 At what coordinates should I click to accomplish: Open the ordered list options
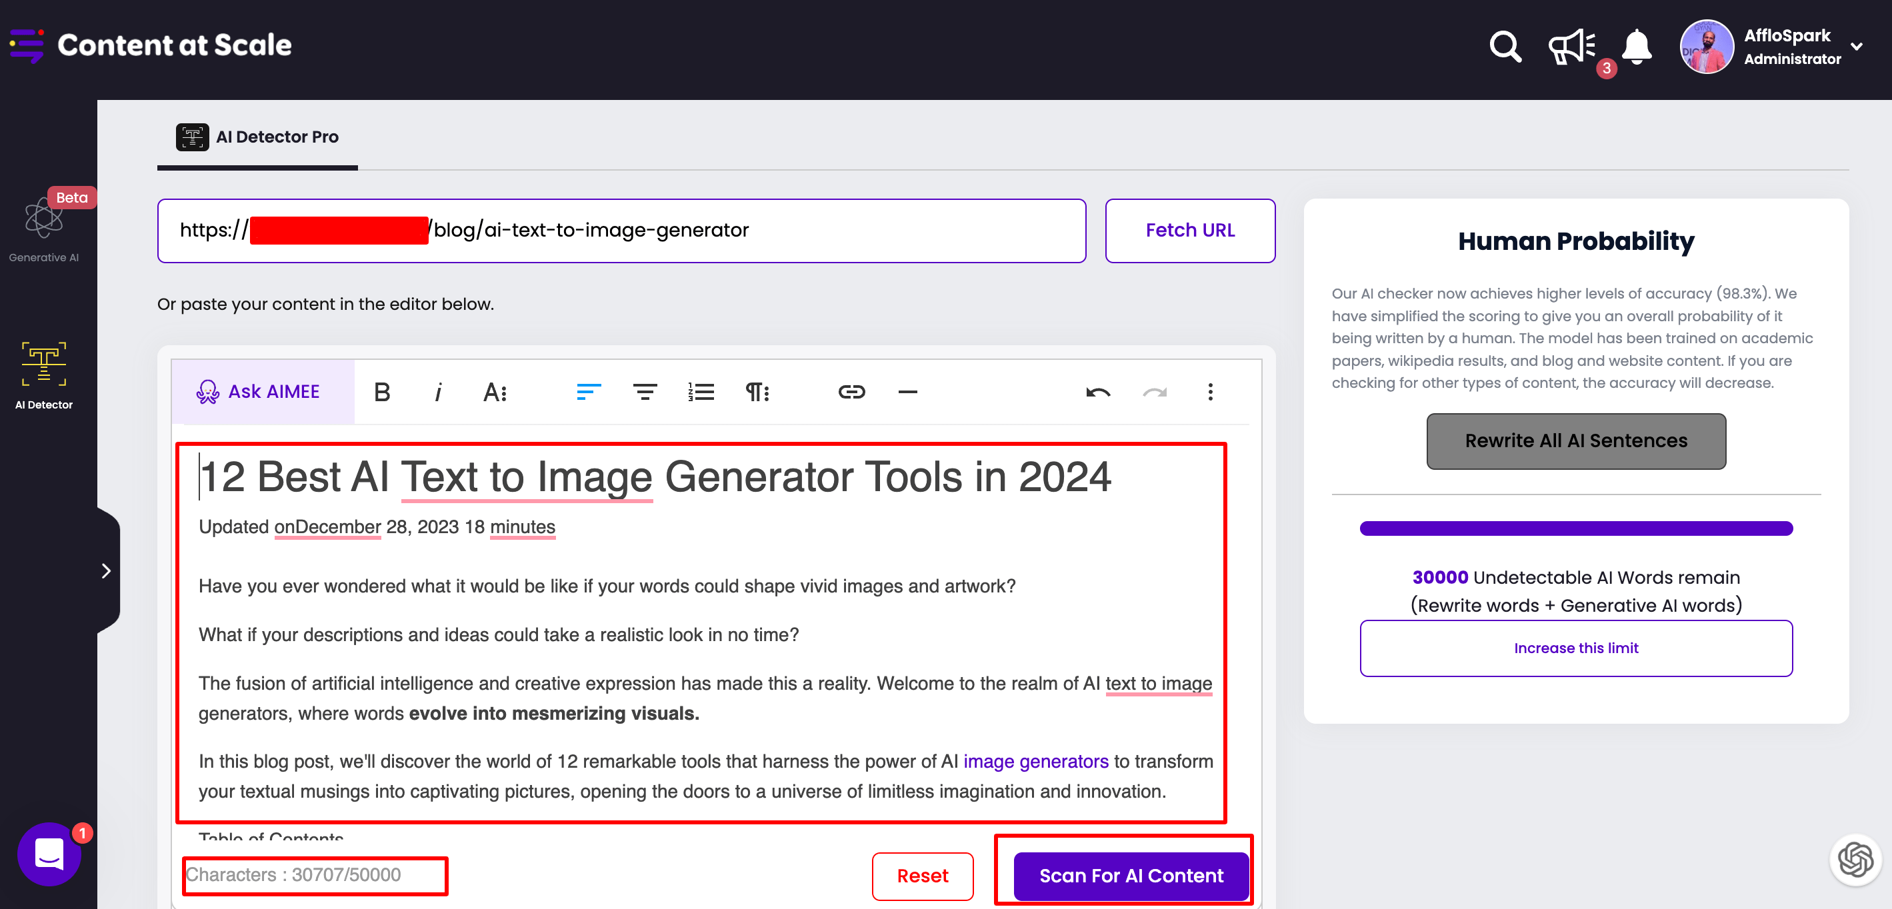click(x=701, y=392)
